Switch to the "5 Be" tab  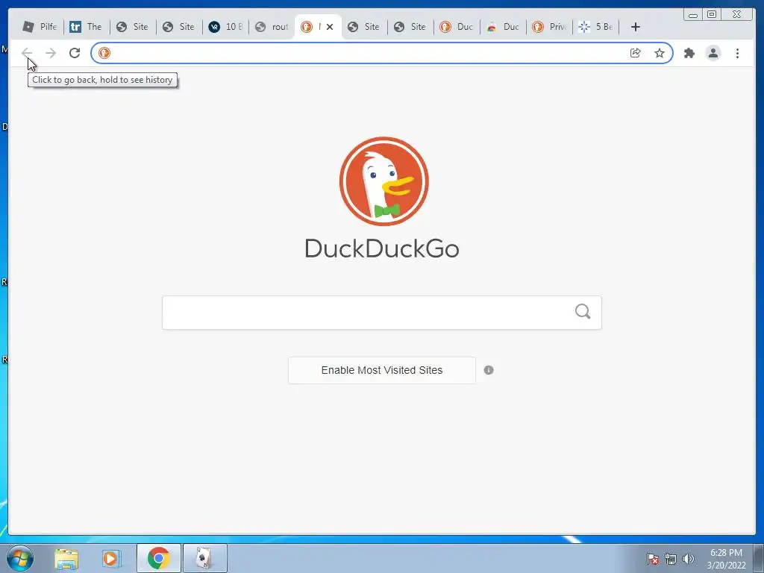click(x=595, y=27)
